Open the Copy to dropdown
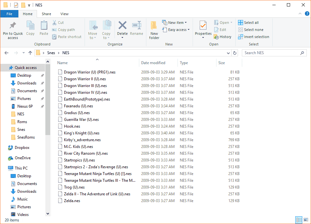The width and height of the screenshot is (311, 224). tap(106, 30)
